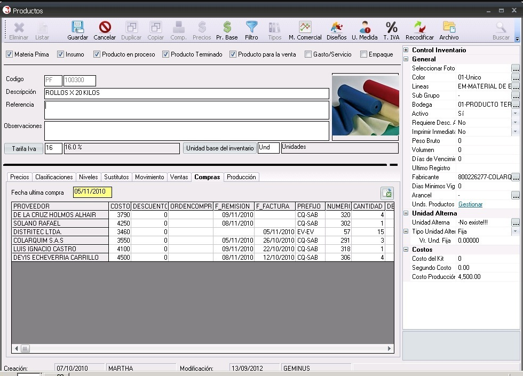Collapse the Costos section
Viewport: 523px width, 376px height.
pos(406,250)
